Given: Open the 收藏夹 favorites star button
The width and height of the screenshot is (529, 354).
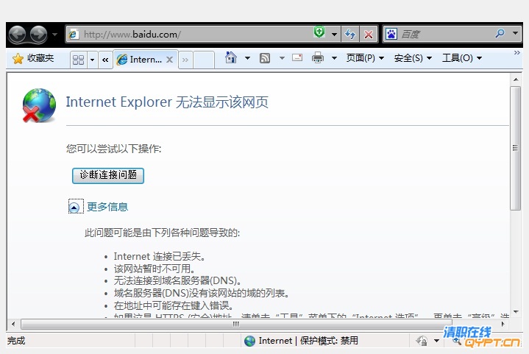Looking at the screenshot, I should [x=33, y=58].
